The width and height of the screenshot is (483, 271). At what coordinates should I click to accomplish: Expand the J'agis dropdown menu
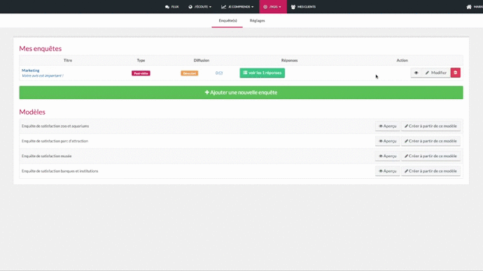click(273, 7)
